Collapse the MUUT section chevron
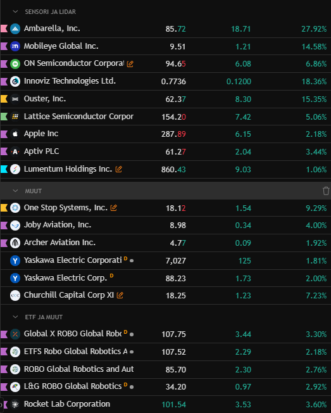Viewport: 331px width, 413px height. pos(15,191)
